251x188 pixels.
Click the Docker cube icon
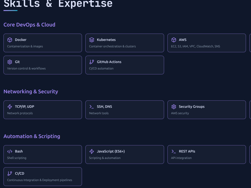(x=10, y=40)
